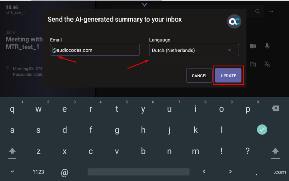Toggle the microphone icon
The image size is (289, 181).
pos(267,46)
